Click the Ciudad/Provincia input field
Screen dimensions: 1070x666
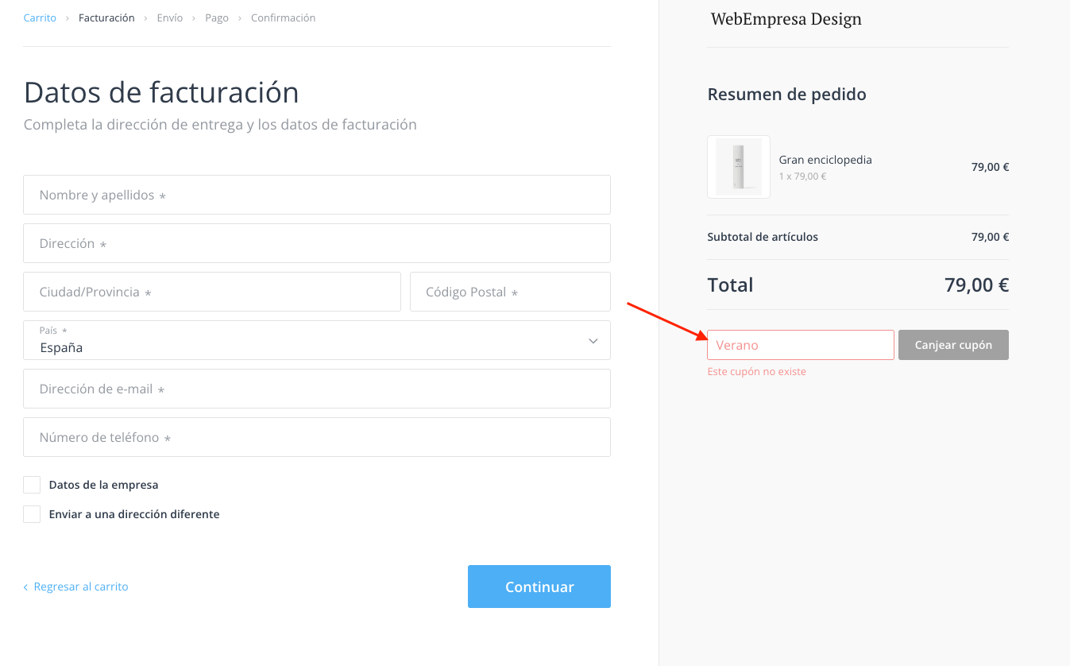click(x=212, y=292)
